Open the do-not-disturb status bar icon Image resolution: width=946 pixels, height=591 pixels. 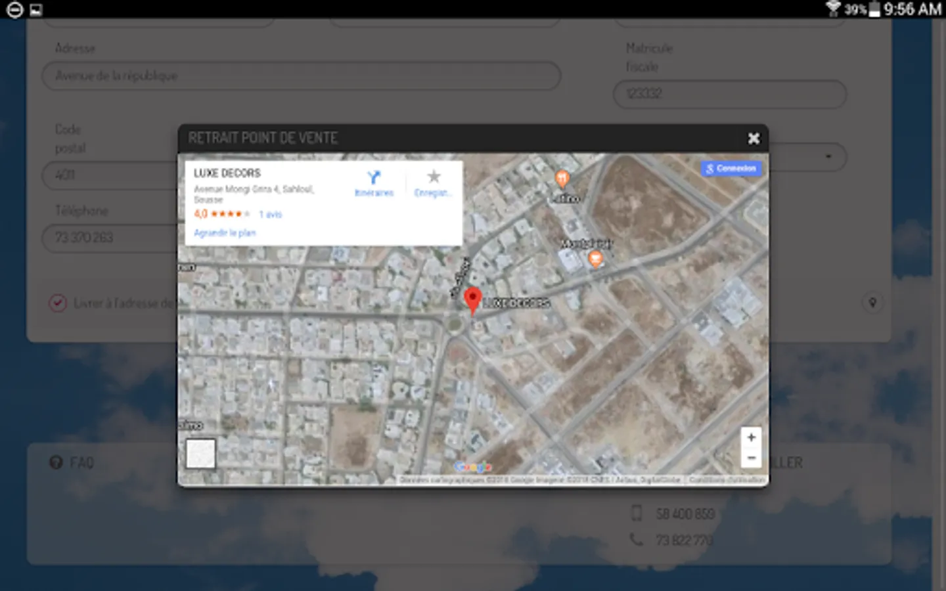(x=14, y=9)
